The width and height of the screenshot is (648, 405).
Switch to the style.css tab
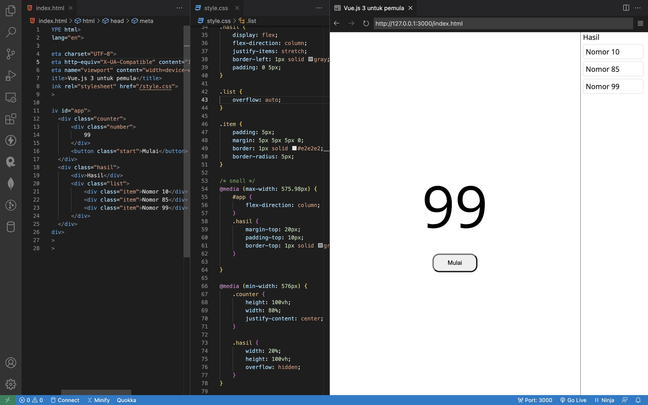click(x=216, y=8)
